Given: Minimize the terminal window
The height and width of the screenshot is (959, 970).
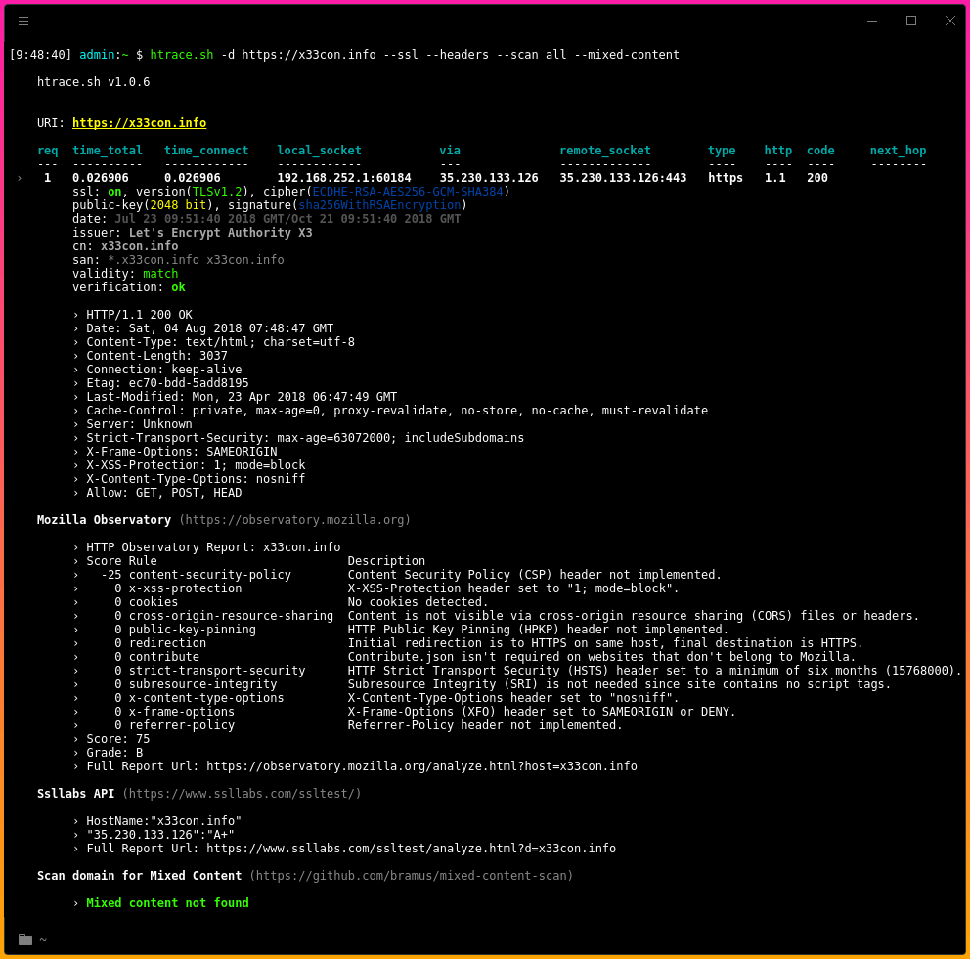Looking at the screenshot, I should pos(872,21).
